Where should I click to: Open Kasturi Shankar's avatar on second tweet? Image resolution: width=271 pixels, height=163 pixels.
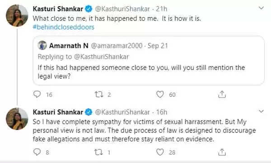click(x=17, y=119)
